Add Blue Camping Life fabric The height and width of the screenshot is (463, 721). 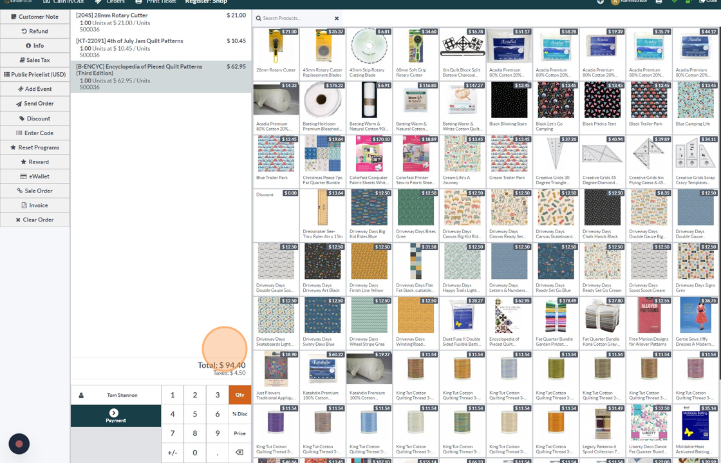point(695,108)
